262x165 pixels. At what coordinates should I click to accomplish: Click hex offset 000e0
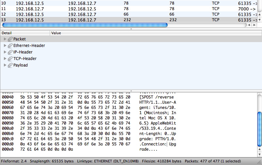pyautogui.click(x=8, y=149)
